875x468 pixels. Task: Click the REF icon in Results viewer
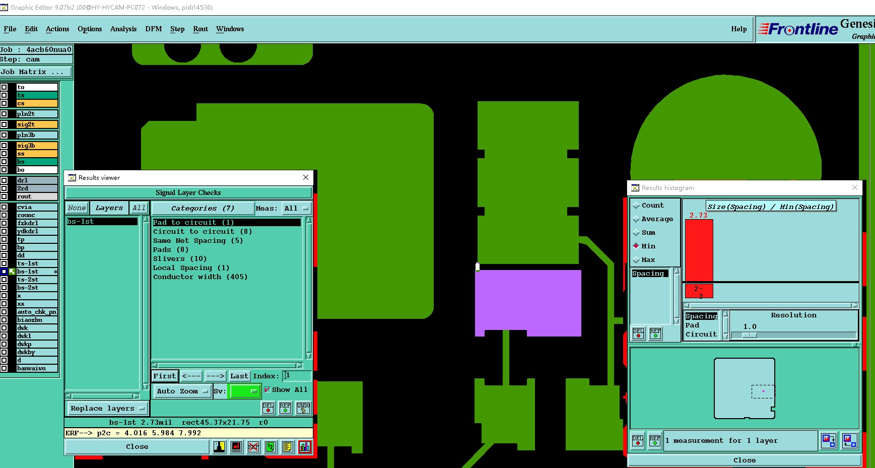point(285,408)
